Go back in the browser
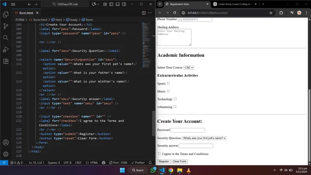Image resolution: width=311 pixels, height=175 pixels. 160,13
